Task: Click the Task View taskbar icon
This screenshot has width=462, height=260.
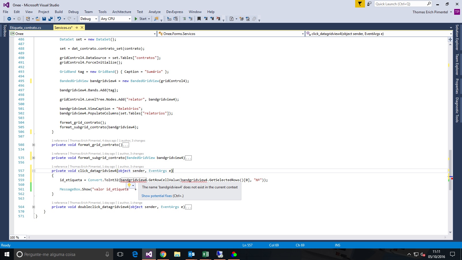Action: (x=120, y=254)
